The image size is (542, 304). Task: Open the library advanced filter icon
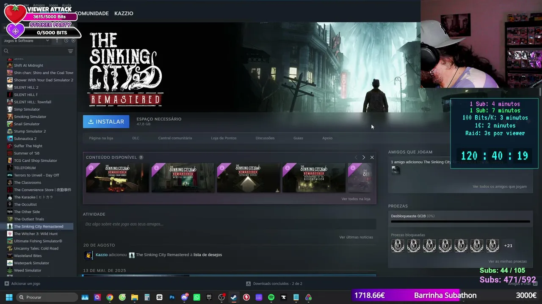71,51
